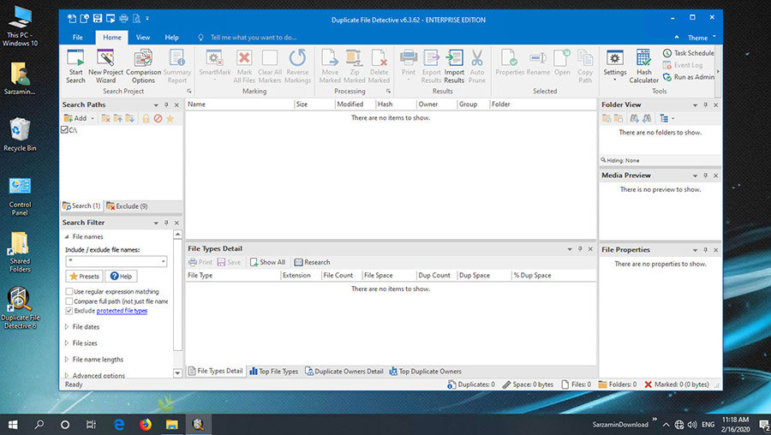771x435 pixels.
Task: Open Windows Start menu
Action: (13, 425)
